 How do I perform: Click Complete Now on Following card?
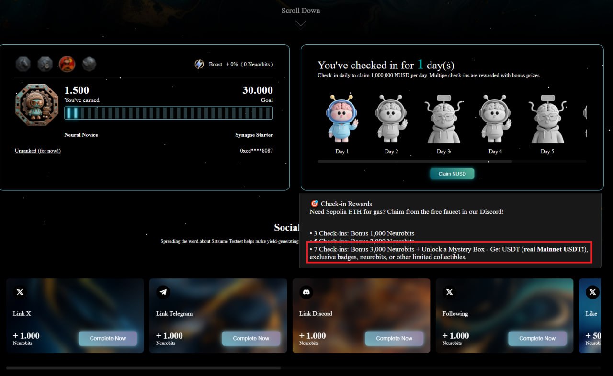[x=537, y=338]
